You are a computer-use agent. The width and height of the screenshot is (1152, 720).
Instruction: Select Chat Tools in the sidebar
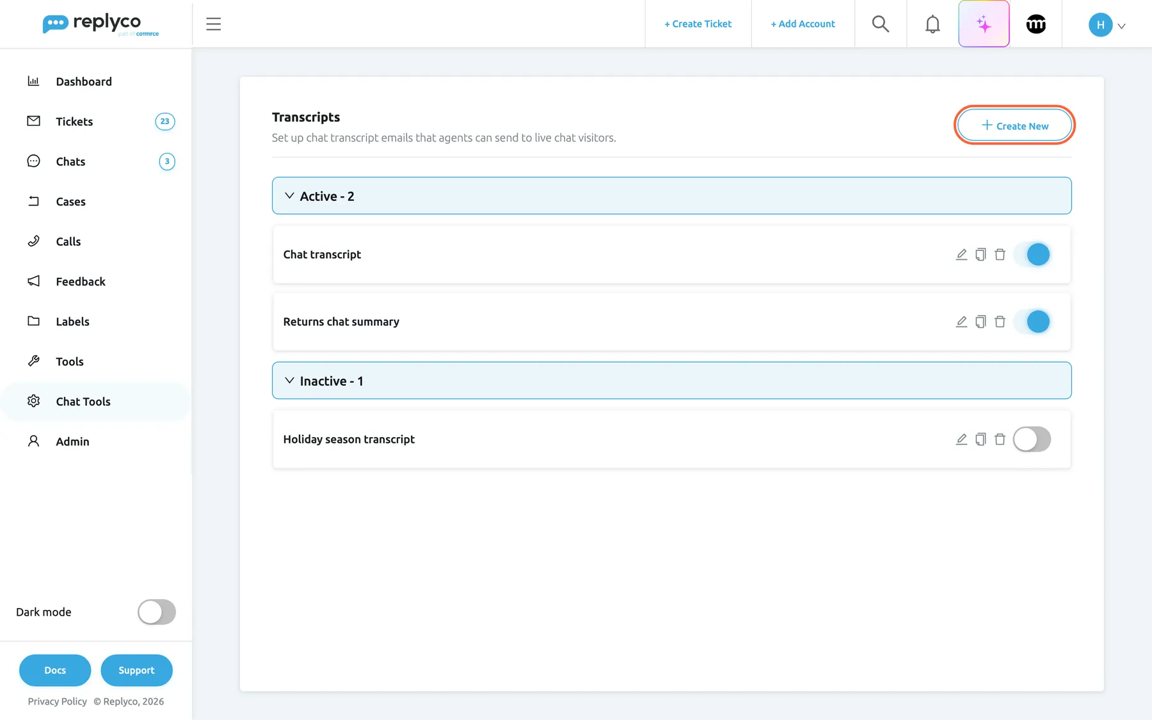[96, 402]
